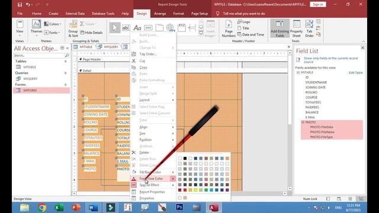
Task: Click Hide Details in Grouping group
Action: tap(91, 33)
